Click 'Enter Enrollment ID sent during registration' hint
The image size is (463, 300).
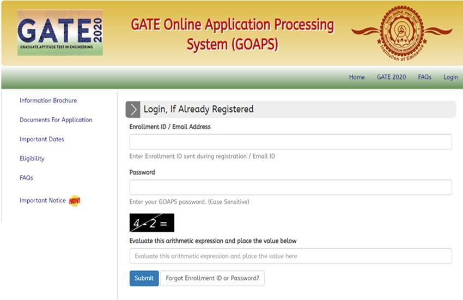[202, 156]
